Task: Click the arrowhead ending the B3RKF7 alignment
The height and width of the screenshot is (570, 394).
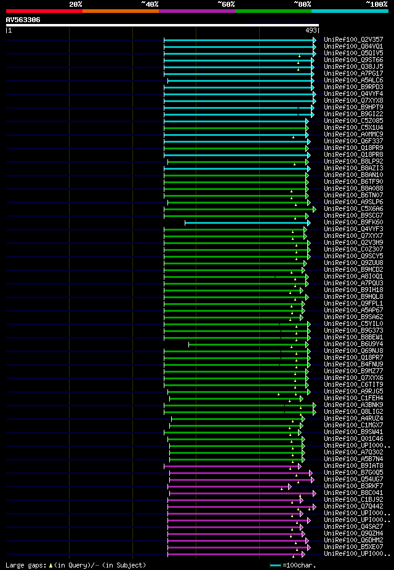Action: click(x=289, y=487)
